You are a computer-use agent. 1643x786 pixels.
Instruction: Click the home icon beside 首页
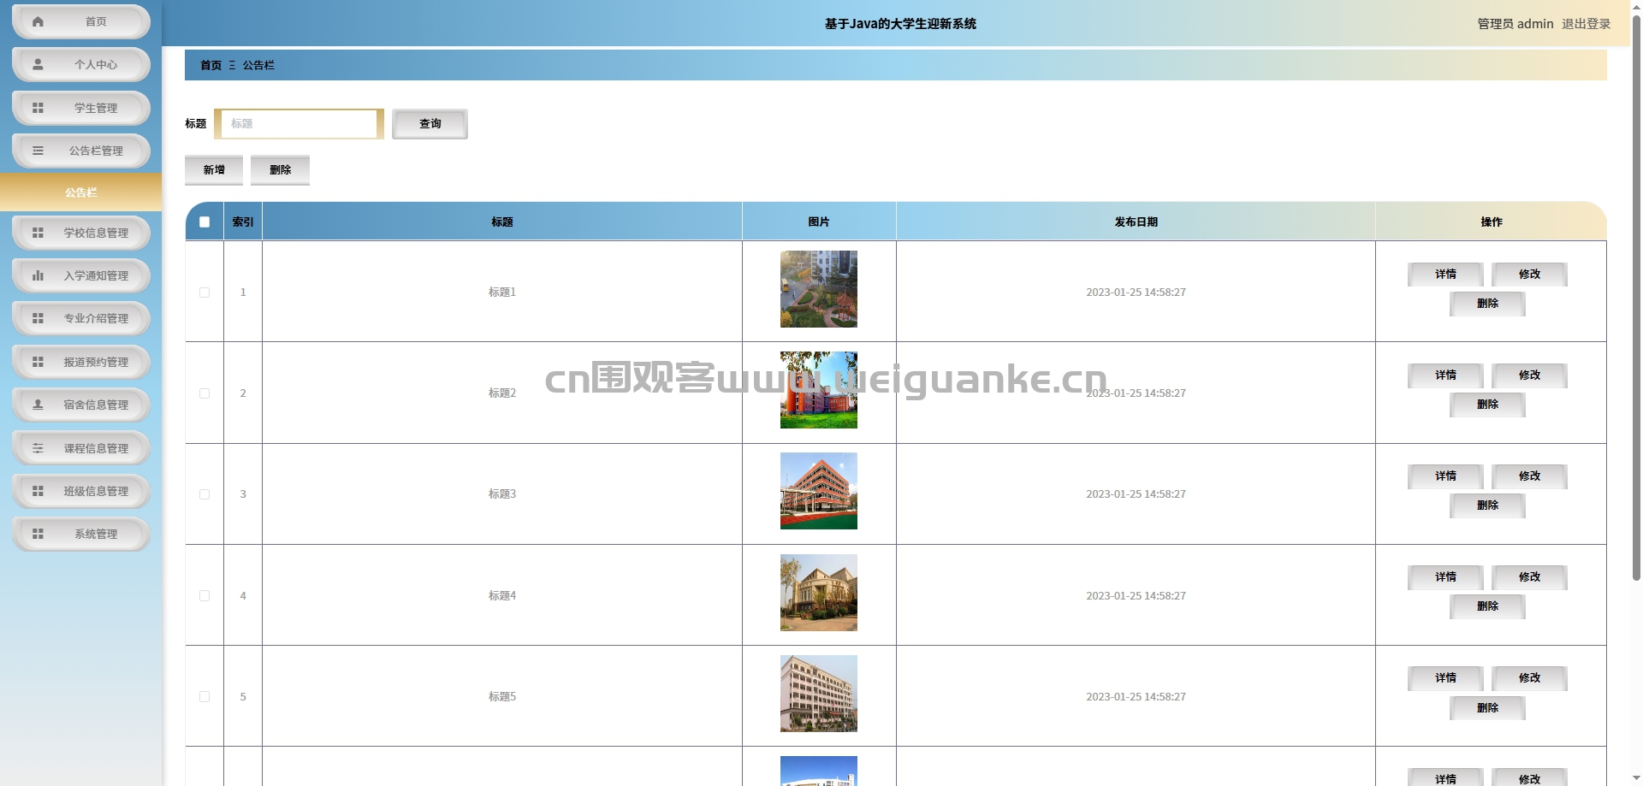click(x=38, y=22)
